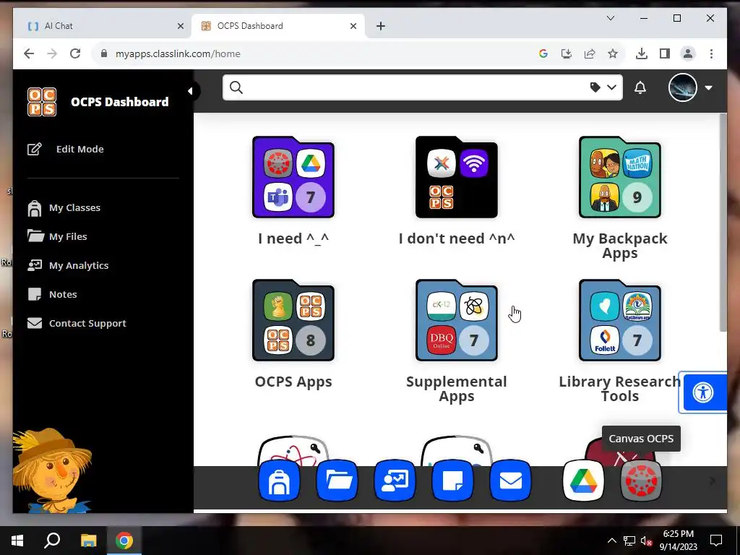Image resolution: width=740 pixels, height=555 pixels.
Task: Click the install app icon in address bar
Action: [567, 53]
